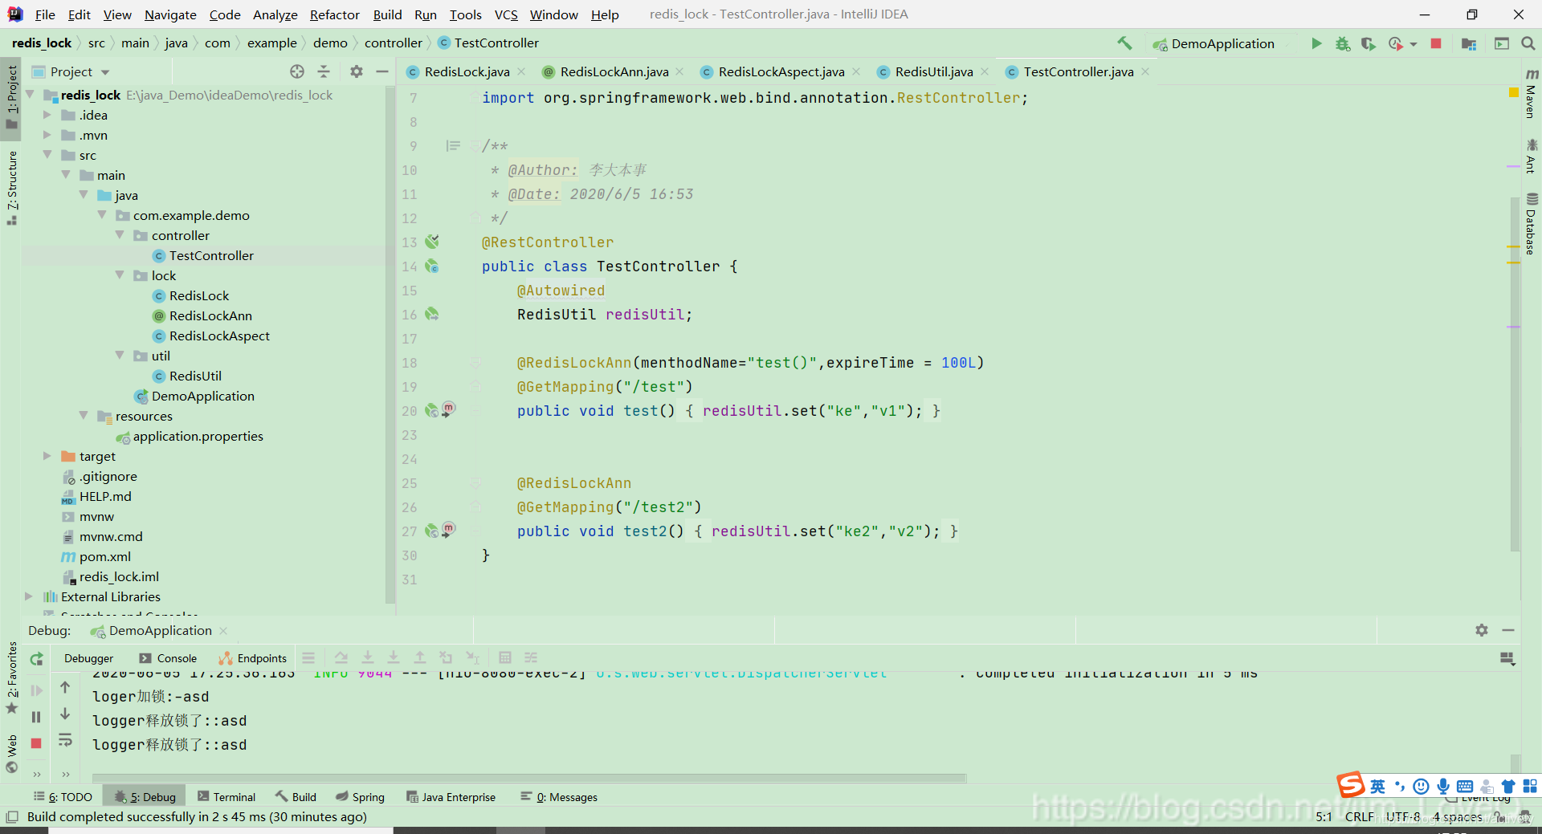Screen dimensions: 1542x834
Task: Click the down arrow in the console toolbar
Action: 65,714
